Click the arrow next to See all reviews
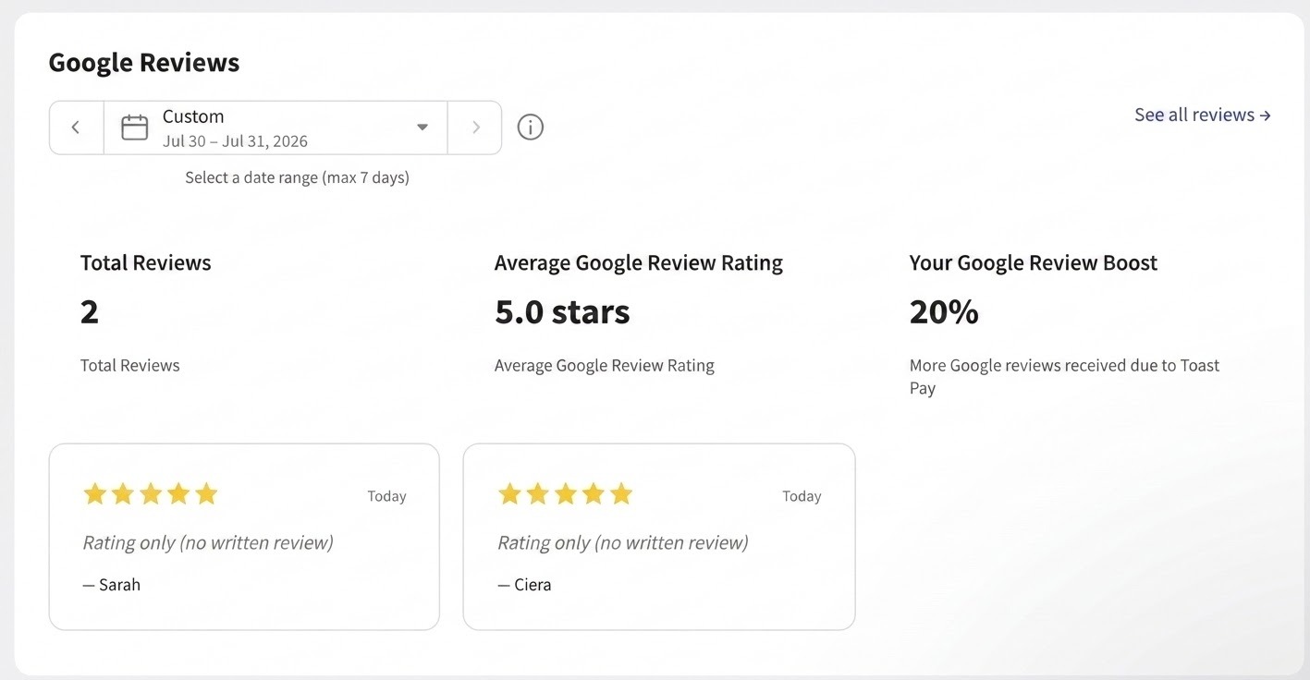 point(1265,115)
